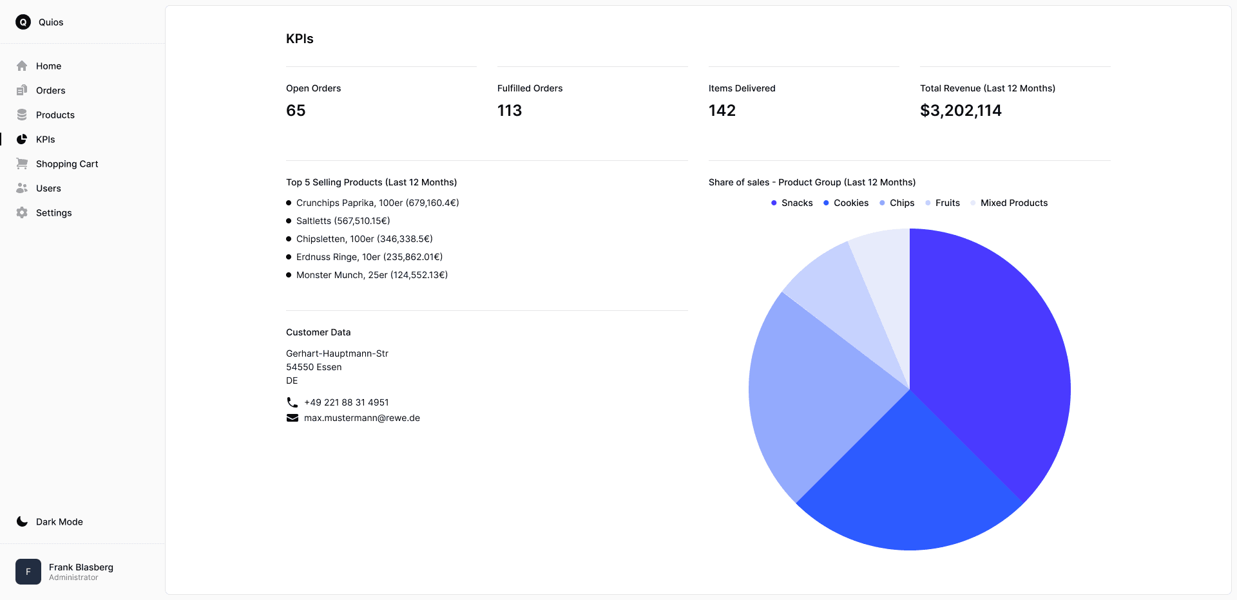Toggle Mixed Products legend item
This screenshot has height=600, width=1237.
point(1009,203)
